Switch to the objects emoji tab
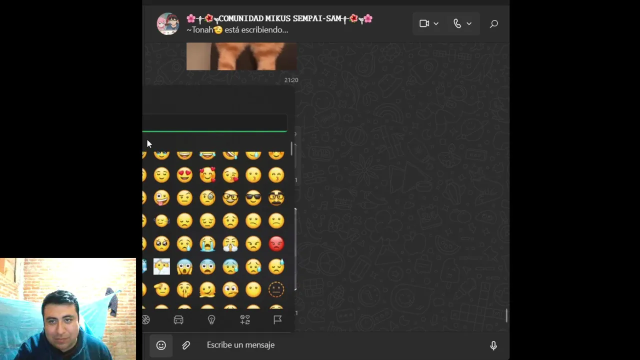The image size is (640, 360). 211,319
